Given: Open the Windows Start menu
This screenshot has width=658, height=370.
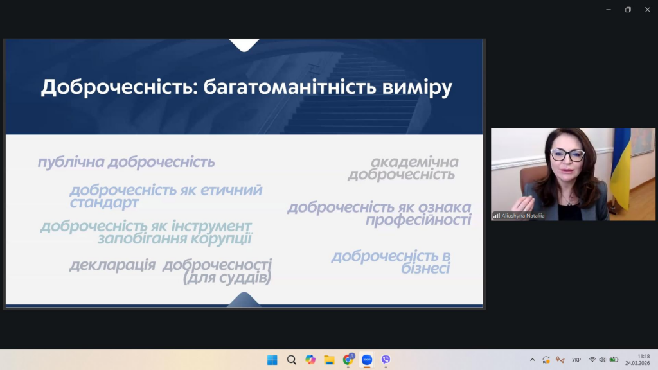Looking at the screenshot, I should pyautogui.click(x=272, y=360).
